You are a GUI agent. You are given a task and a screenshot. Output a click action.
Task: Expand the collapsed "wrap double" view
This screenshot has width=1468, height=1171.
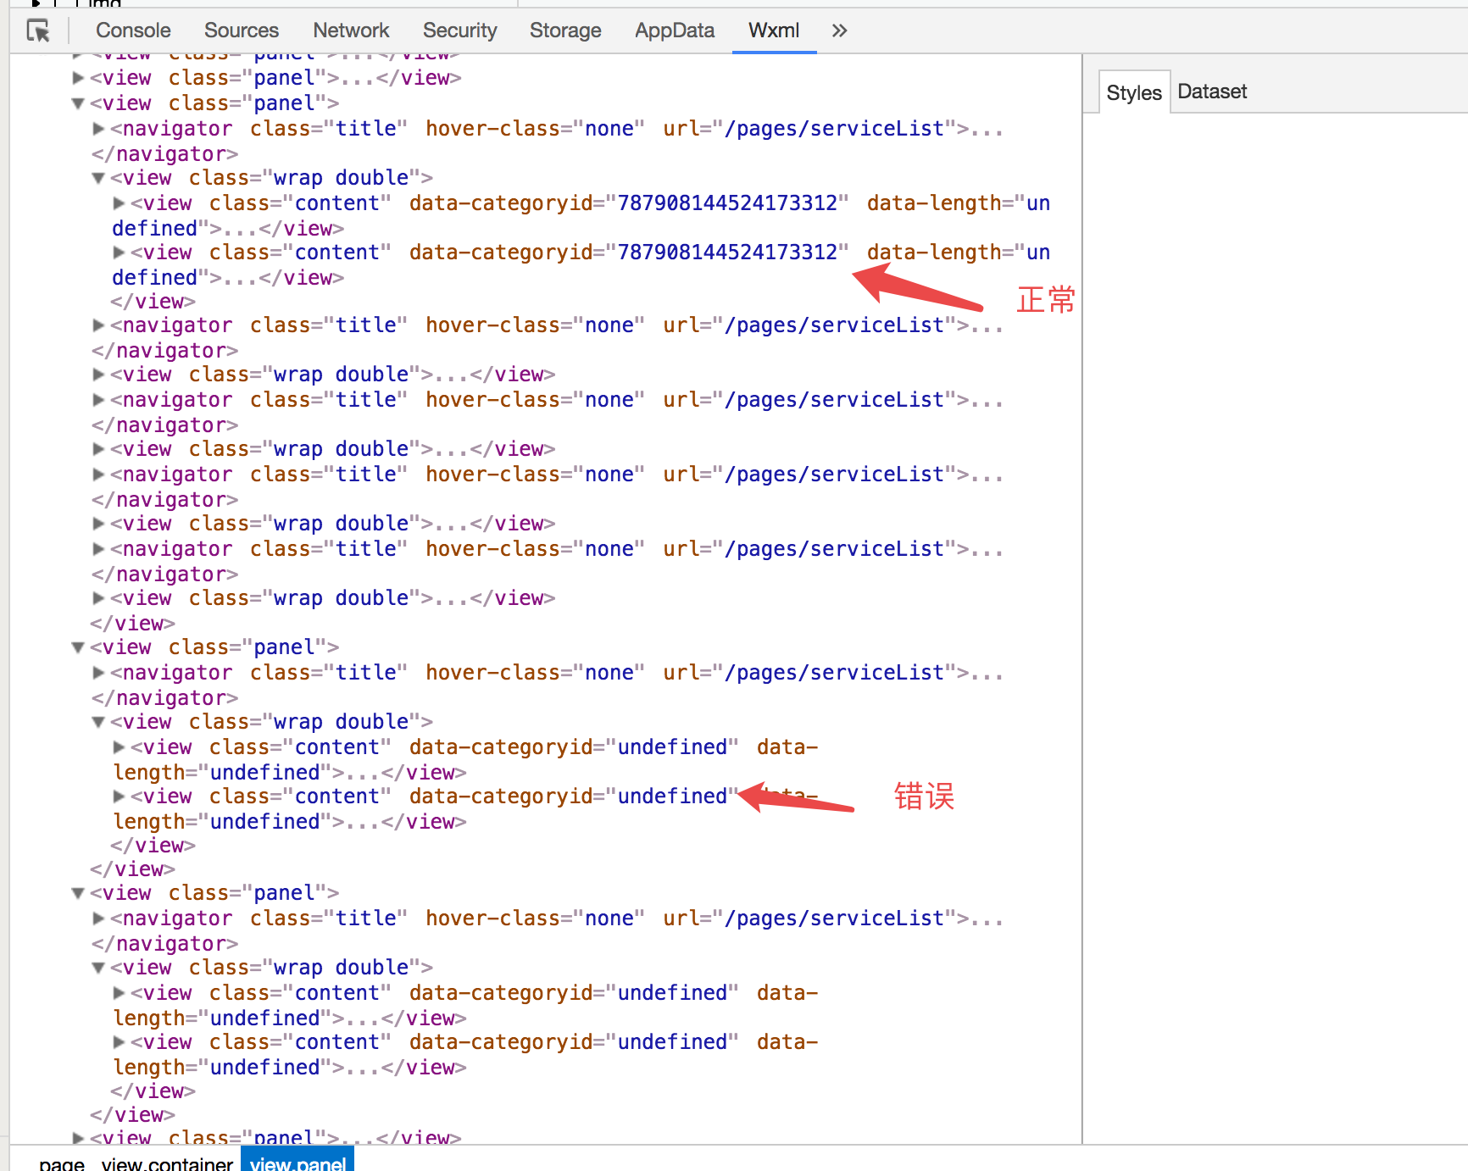(x=98, y=374)
